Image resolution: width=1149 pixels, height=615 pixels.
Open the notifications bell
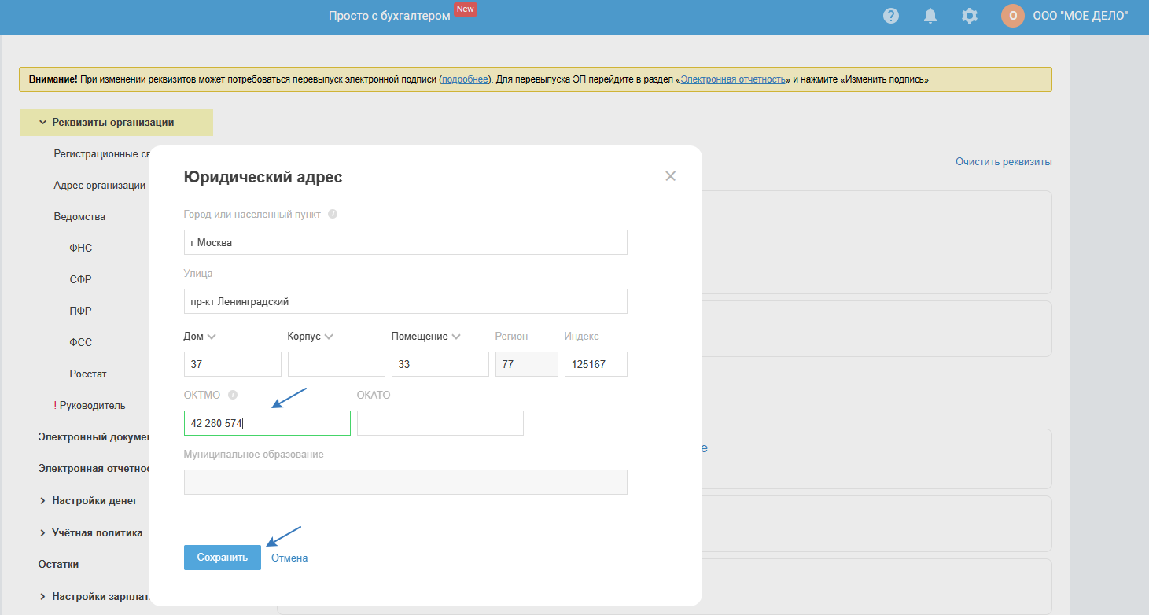coord(930,16)
